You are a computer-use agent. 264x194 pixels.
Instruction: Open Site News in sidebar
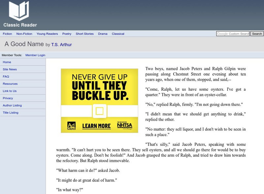click(x=10, y=69)
